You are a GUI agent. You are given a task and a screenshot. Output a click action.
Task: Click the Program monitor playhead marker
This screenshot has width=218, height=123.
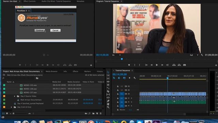point(122,59)
